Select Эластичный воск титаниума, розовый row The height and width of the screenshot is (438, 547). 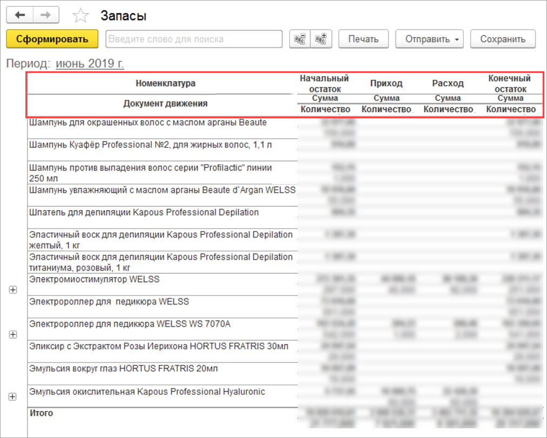[x=163, y=262]
